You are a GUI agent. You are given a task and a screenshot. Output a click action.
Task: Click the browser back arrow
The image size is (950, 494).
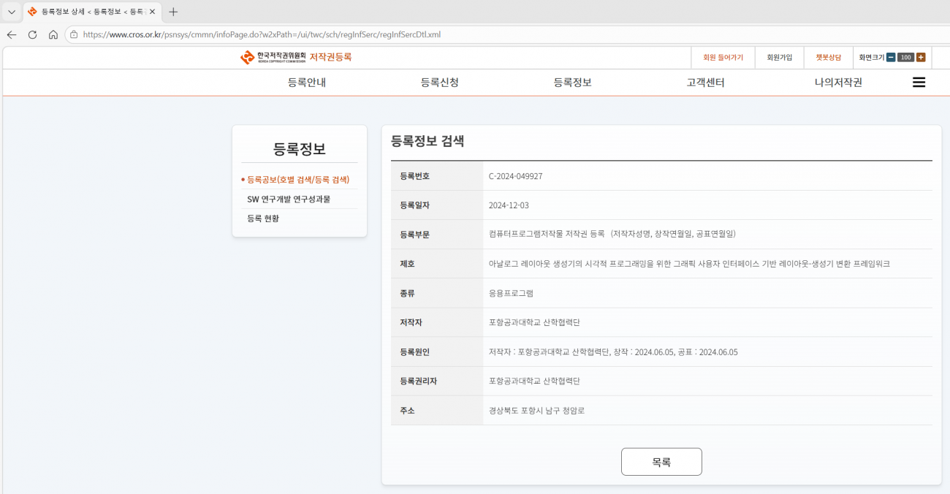click(x=12, y=34)
